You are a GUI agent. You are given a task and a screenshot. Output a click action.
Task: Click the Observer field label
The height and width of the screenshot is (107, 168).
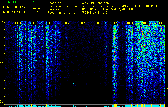coord(54,3)
